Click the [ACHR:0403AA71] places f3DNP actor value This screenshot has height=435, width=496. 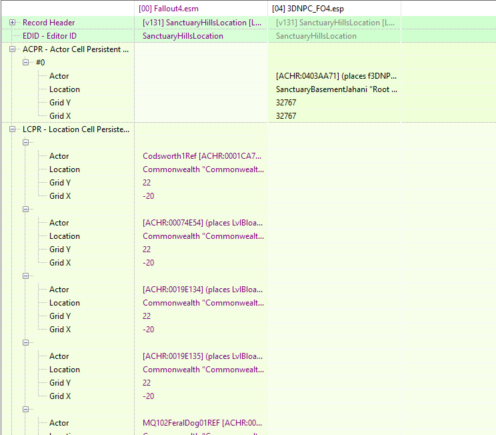click(336, 76)
